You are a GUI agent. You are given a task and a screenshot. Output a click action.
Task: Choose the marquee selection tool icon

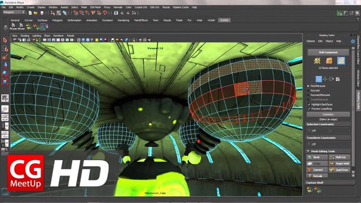[319, 79]
